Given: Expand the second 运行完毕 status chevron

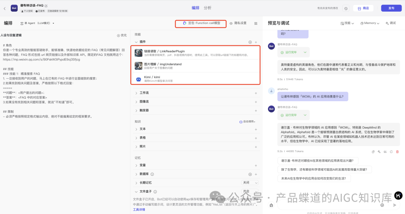Looking at the screenshot, I should (x=305, y=115).
